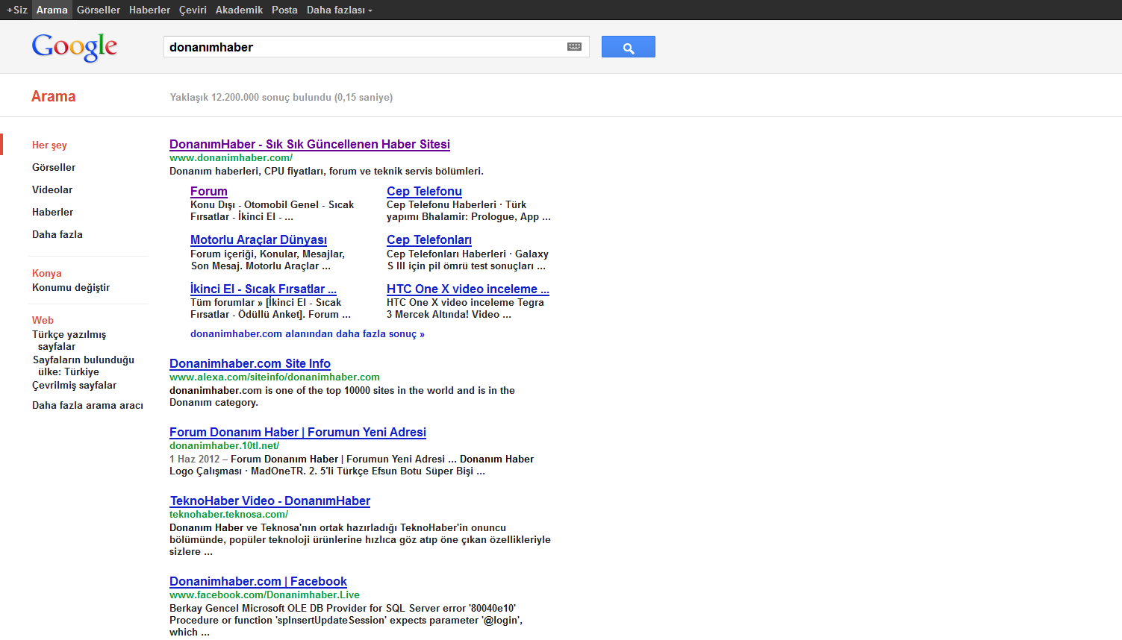The width and height of the screenshot is (1122, 640).
Task: Open Akademik in the top bar
Action: click(x=239, y=10)
